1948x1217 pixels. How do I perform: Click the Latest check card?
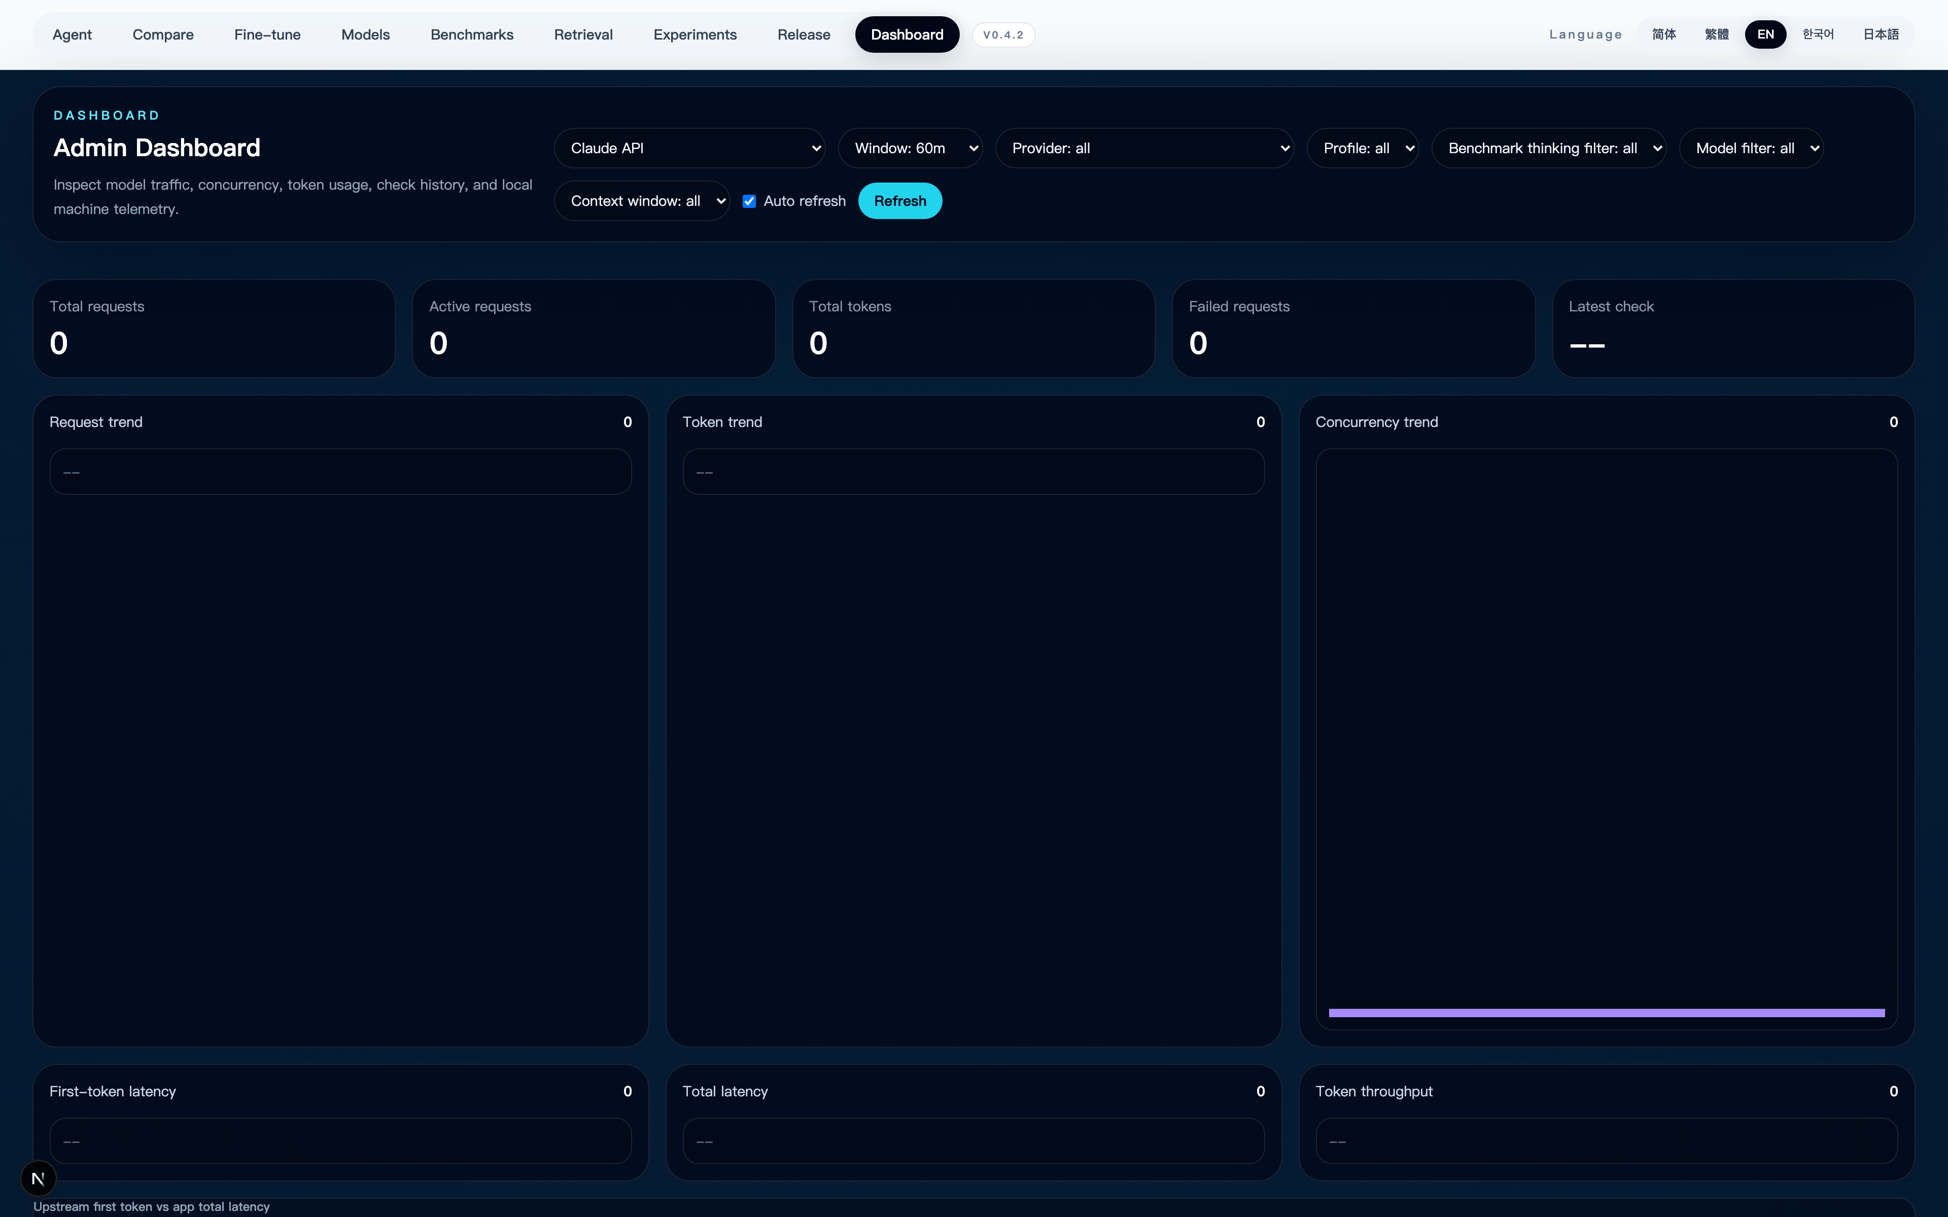[1733, 329]
